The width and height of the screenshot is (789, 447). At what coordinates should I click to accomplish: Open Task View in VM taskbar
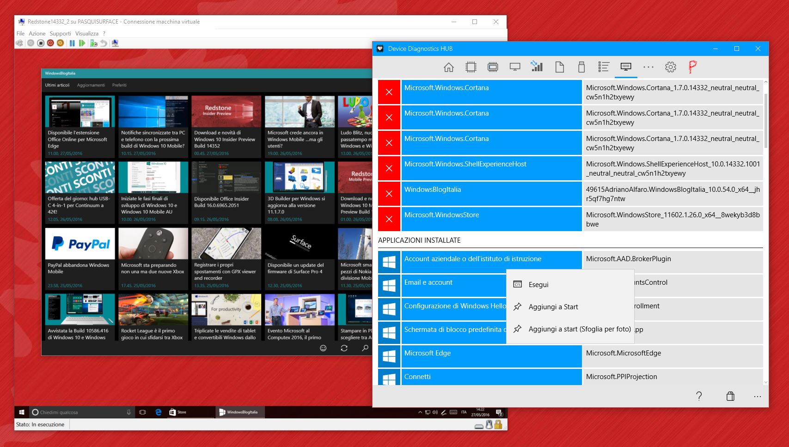coord(143,412)
